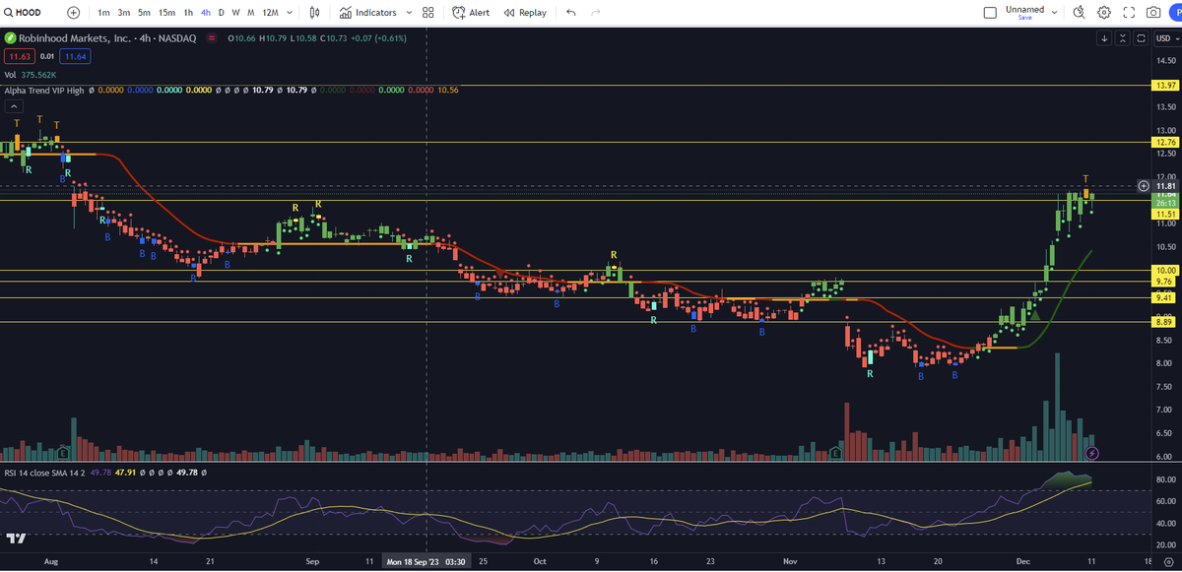Start bar Replay mode
Image resolution: width=1182 pixels, height=572 pixels.
click(x=525, y=13)
